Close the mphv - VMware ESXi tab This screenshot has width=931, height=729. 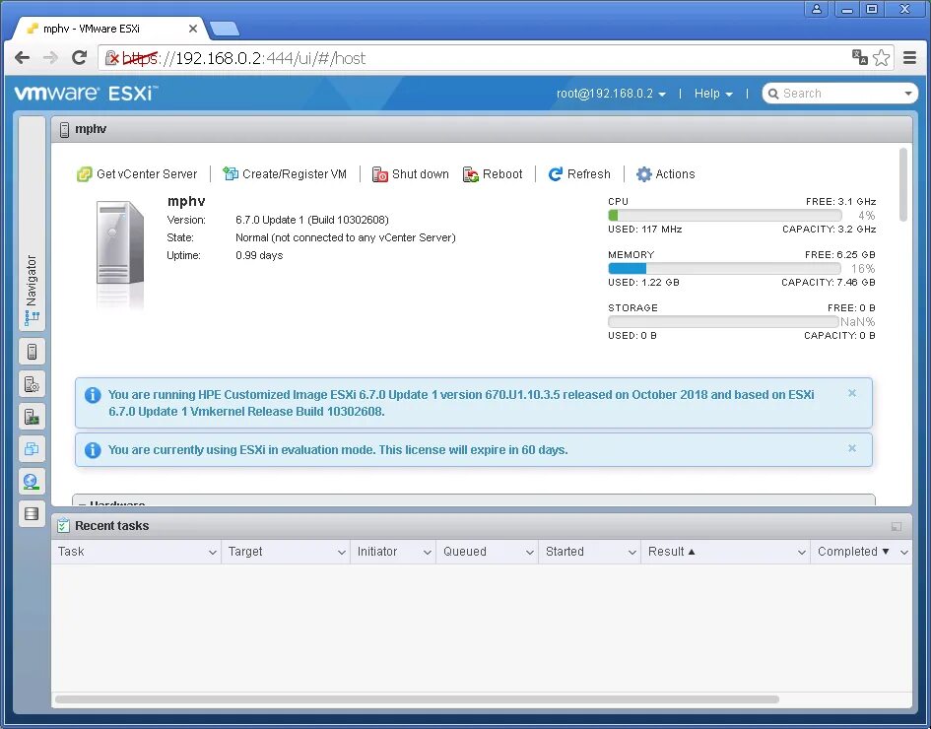(x=192, y=29)
